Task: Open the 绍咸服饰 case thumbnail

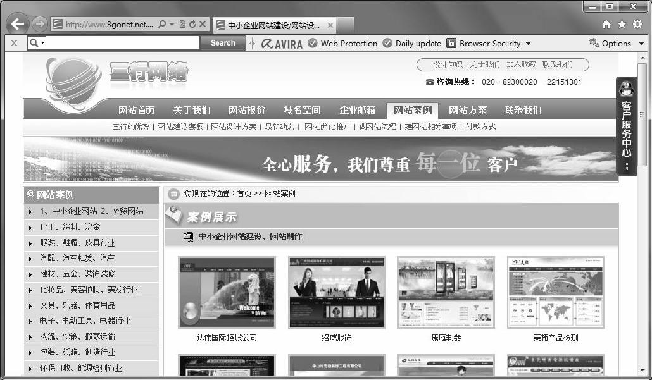Action: (x=336, y=292)
